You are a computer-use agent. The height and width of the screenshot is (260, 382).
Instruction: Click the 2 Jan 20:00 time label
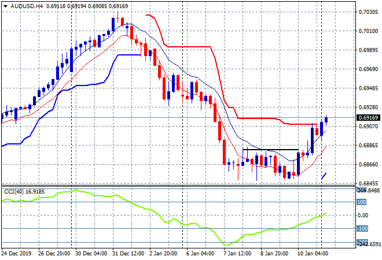point(163,254)
